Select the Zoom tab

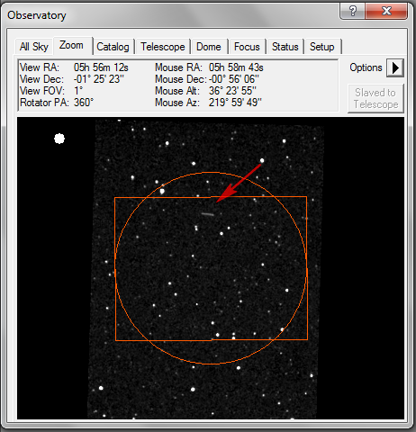(x=72, y=46)
